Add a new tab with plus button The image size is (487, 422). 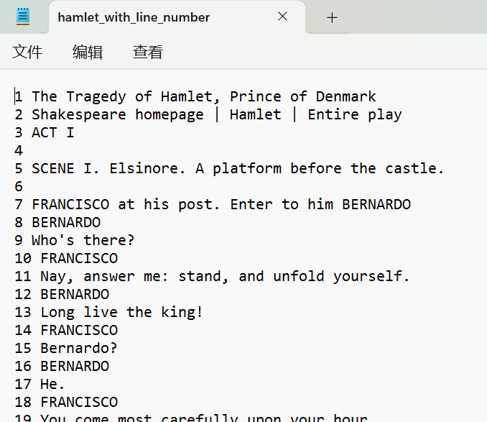332,17
